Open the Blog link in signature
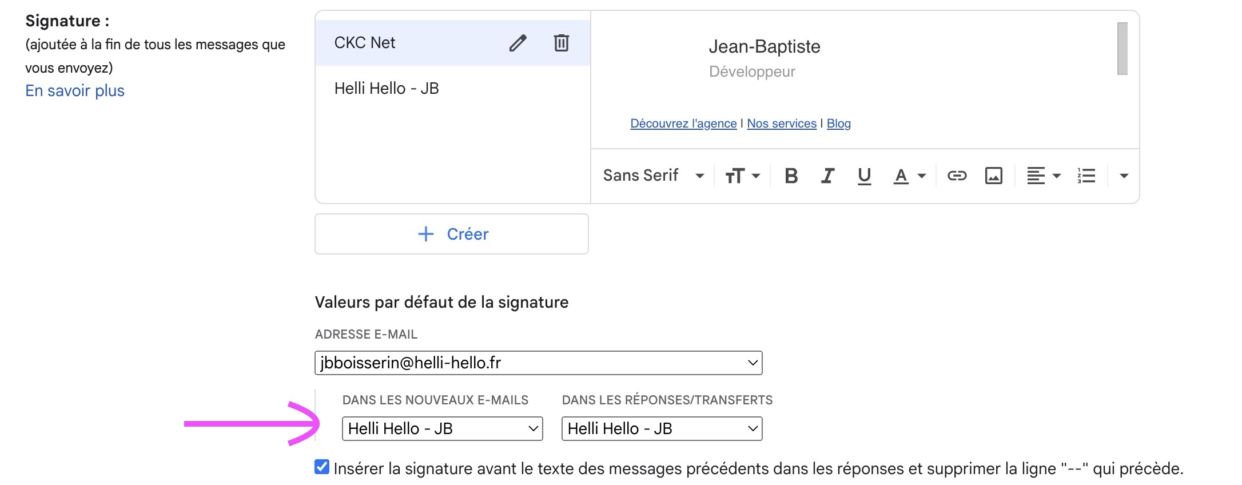Viewport: 1242px width, 485px height. 839,124
